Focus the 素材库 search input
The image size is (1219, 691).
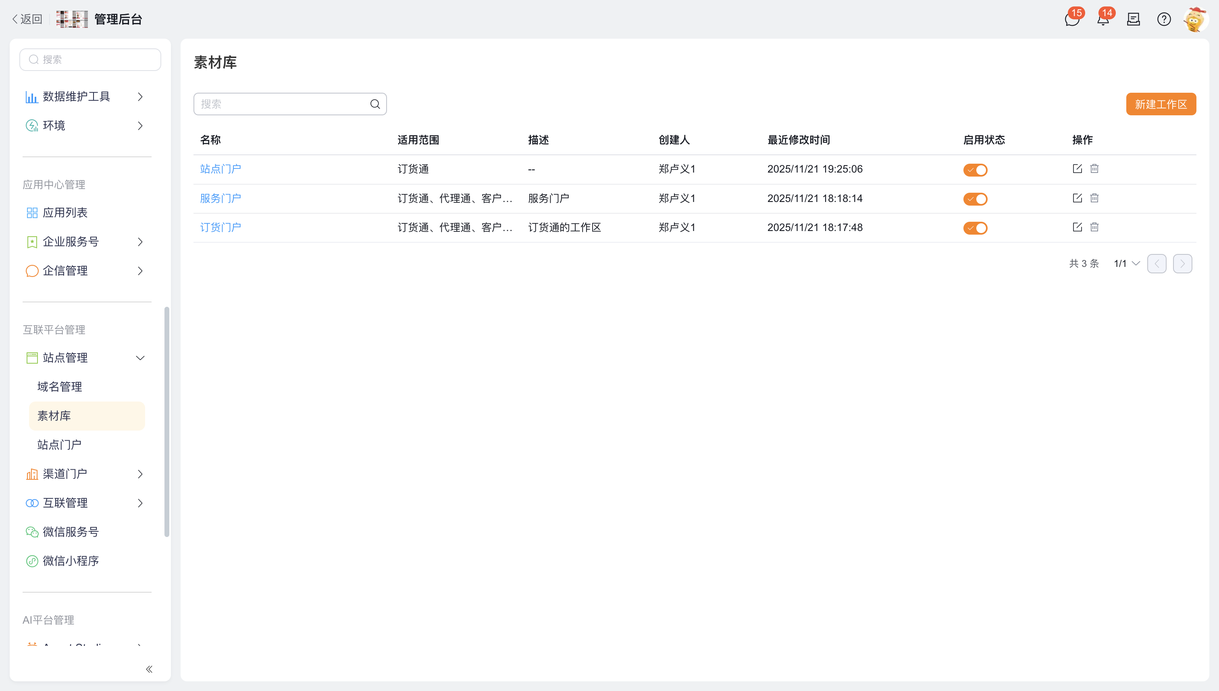pos(290,104)
